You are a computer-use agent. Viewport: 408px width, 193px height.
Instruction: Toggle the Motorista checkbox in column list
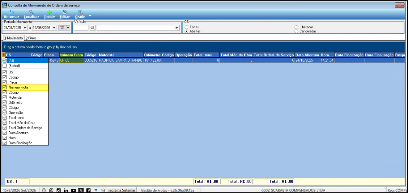pyautogui.click(x=4, y=97)
